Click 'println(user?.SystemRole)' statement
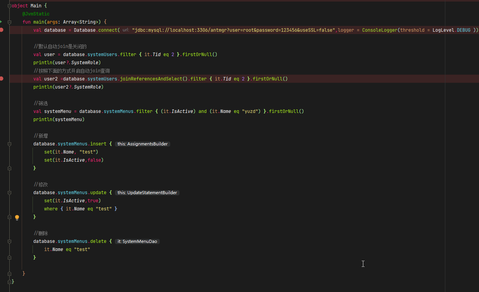Image resolution: width=479 pixels, height=292 pixels. [x=67, y=63]
